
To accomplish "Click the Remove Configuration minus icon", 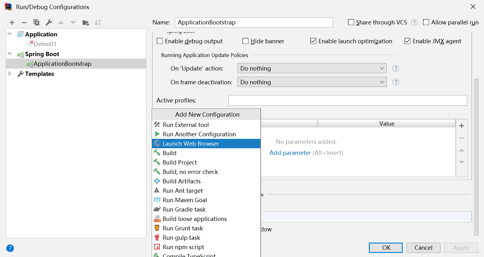I will (x=24, y=23).
